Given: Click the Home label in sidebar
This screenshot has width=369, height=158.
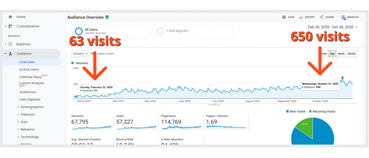Looking at the screenshot, I should pos(21,17).
